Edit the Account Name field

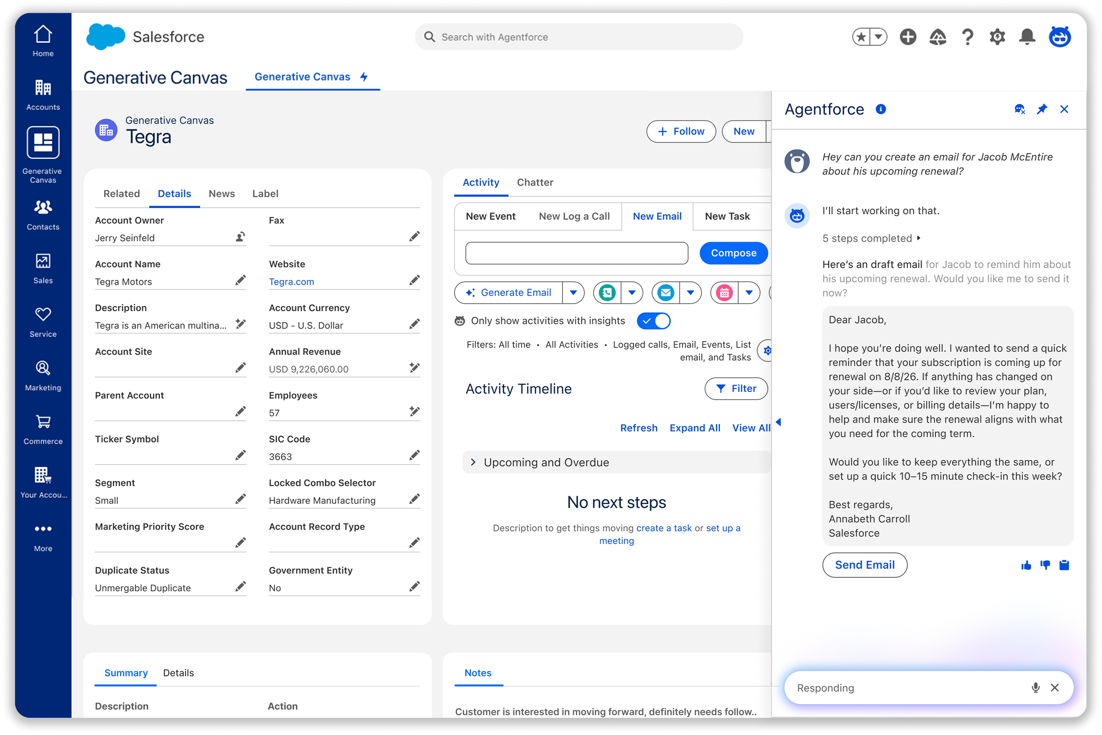pyautogui.click(x=240, y=280)
